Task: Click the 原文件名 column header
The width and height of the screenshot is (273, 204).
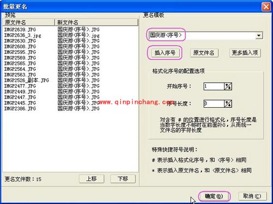Action: click(x=28, y=22)
